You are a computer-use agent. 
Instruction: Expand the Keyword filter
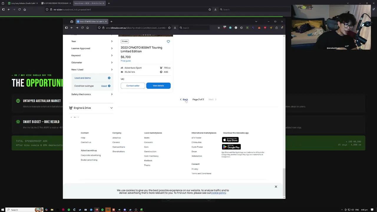tap(92, 55)
